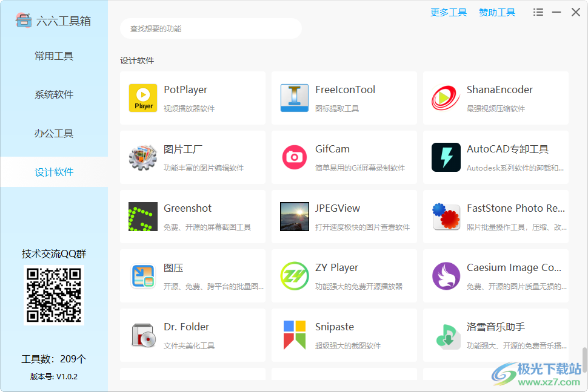Image resolution: width=588 pixels, height=392 pixels.
Task: Open the 更多工具 link
Action: coord(449,12)
